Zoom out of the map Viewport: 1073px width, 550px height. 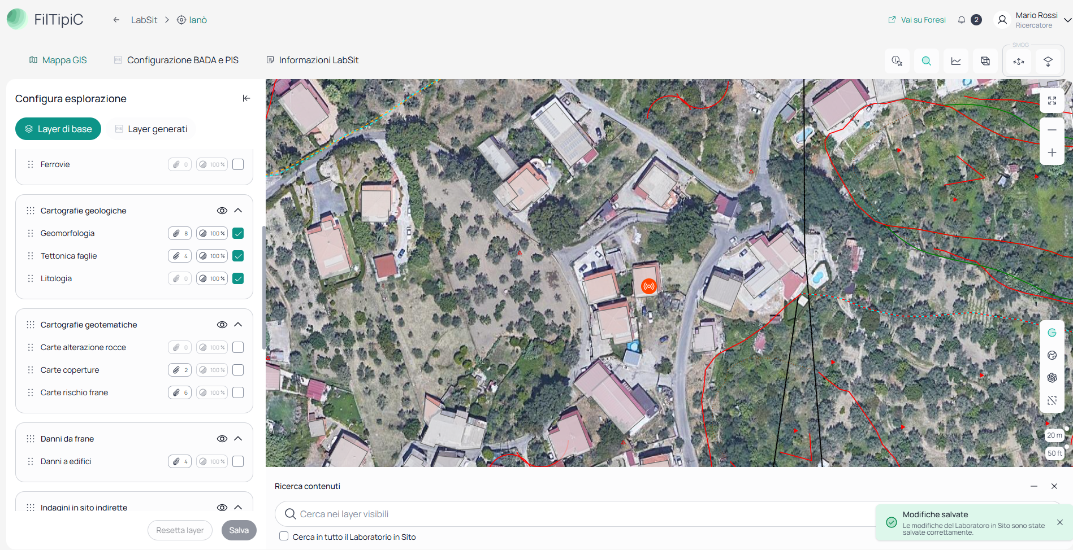[1052, 130]
